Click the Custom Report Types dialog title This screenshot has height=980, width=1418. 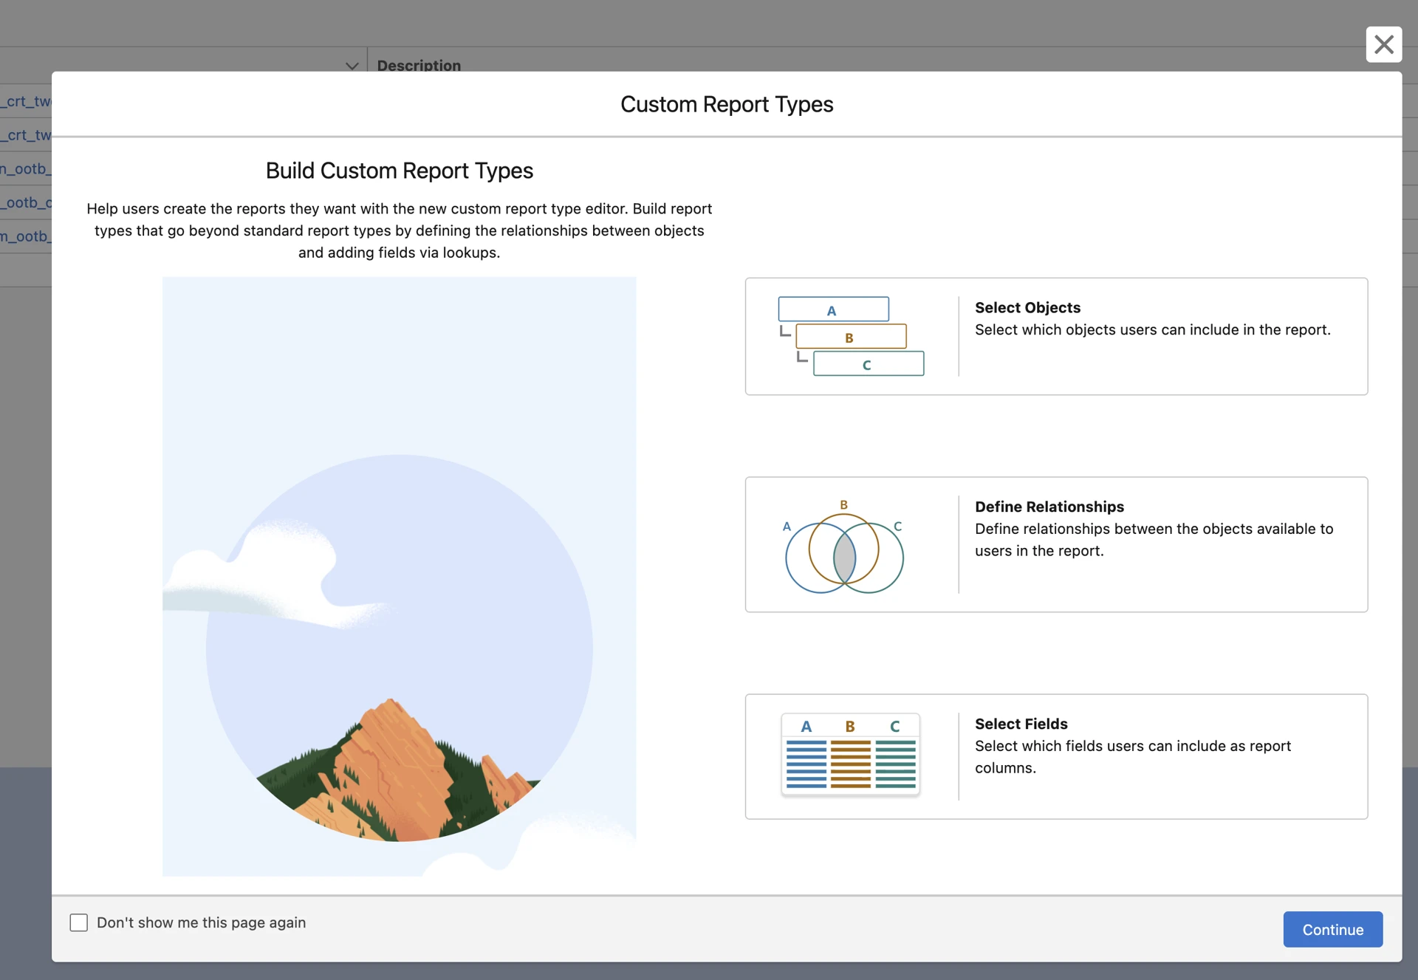point(726,104)
